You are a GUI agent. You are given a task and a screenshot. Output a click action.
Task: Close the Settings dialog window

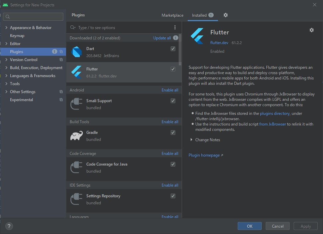[315, 5]
